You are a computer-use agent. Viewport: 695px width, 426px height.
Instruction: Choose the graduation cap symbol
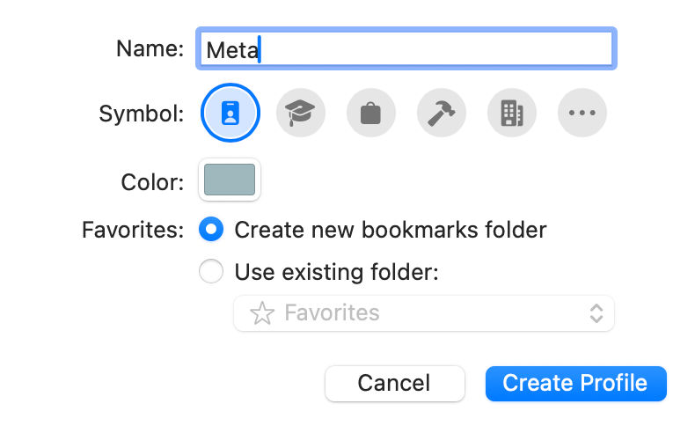tap(301, 113)
